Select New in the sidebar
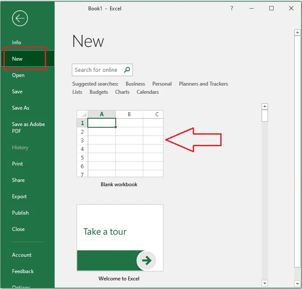 pyautogui.click(x=28, y=58)
